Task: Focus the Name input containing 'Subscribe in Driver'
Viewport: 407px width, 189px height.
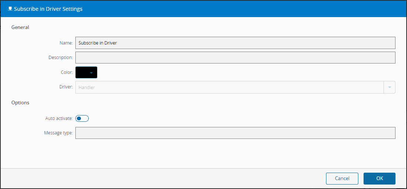Action: click(235, 43)
